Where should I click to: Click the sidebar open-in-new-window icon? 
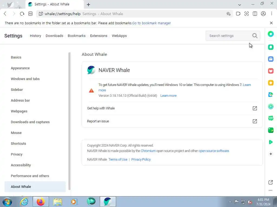(271, 182)
